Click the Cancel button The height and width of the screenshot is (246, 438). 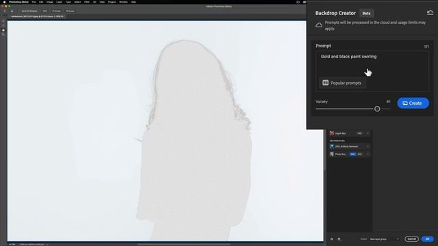pos(411,239)
